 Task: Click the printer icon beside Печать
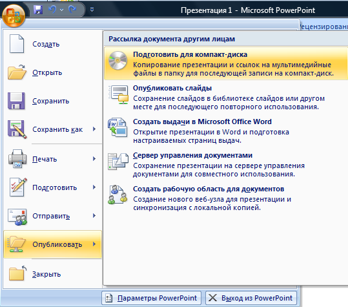[17, 158]
